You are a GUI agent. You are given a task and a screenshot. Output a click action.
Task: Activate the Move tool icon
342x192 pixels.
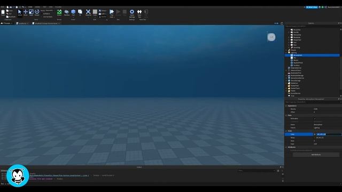pyautogui.click(x=26, y=12)
